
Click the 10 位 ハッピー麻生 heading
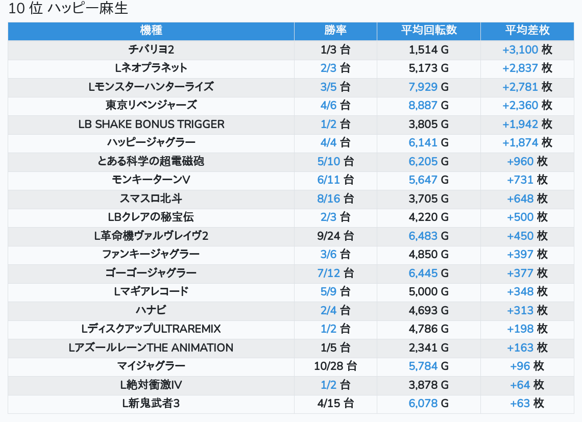coord(68,9)
